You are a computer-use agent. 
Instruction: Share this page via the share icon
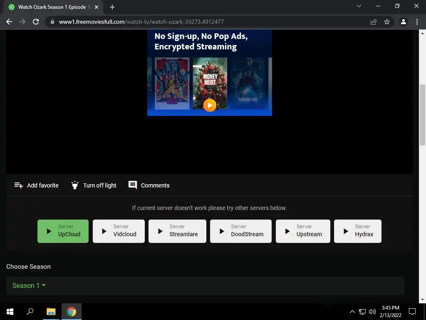[x=374, y=22]
